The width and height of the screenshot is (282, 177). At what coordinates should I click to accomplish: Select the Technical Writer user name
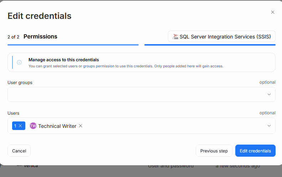tap(57, 126)
